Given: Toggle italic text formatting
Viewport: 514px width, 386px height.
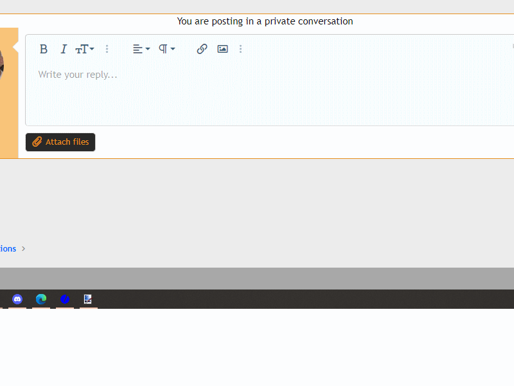Looking at the screenshot, I should click(x=64, y=49).
